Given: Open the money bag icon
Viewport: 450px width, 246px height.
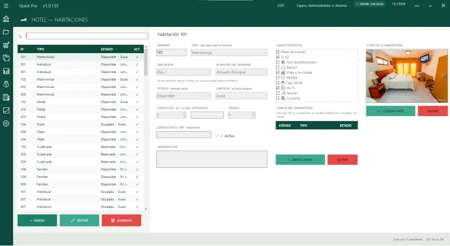Looking at the screenshot, I should pyautogui.click(x=6, y=84).
